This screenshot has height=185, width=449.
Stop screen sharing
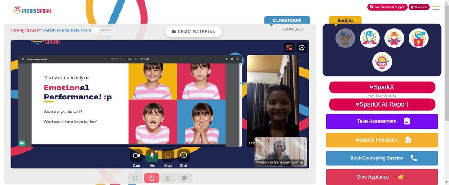[168, 155]
